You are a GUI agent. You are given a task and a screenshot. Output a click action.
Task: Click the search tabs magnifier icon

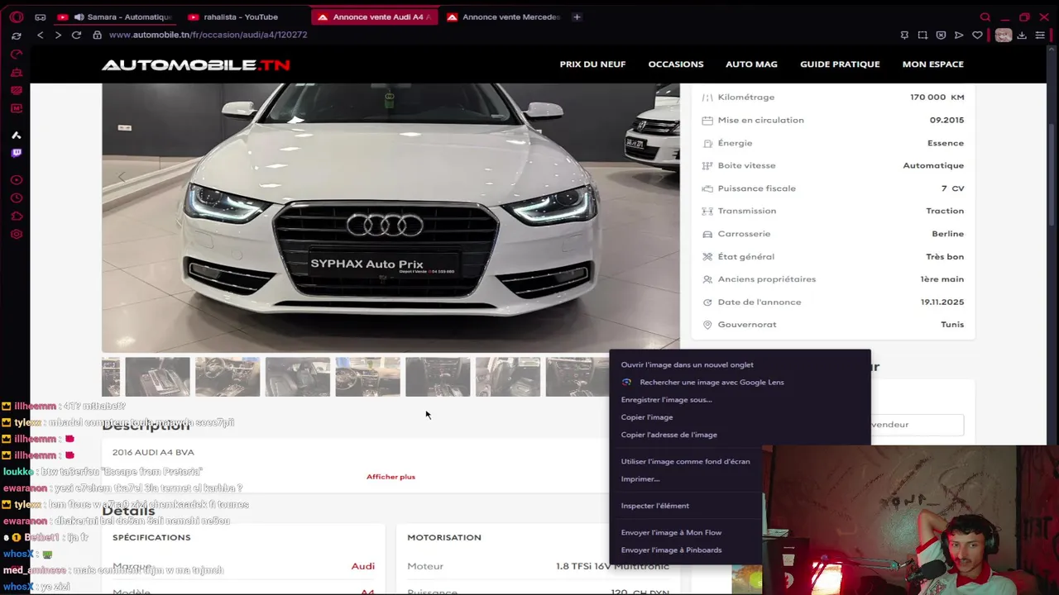coord(985,17)
